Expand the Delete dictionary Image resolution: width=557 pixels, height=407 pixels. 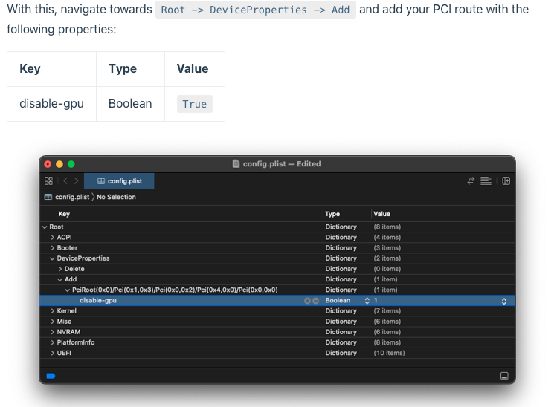click(x=60, y=269)
